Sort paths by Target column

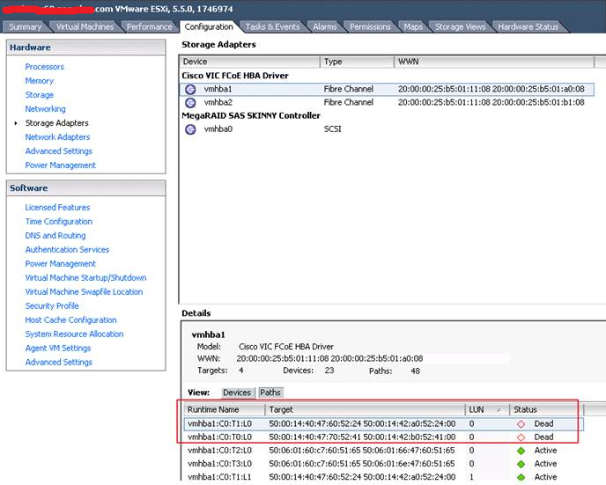coord(366,409)
